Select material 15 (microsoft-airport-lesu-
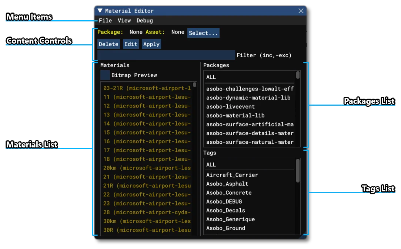Viewport: 401px width, 249px height. (147, 133)
